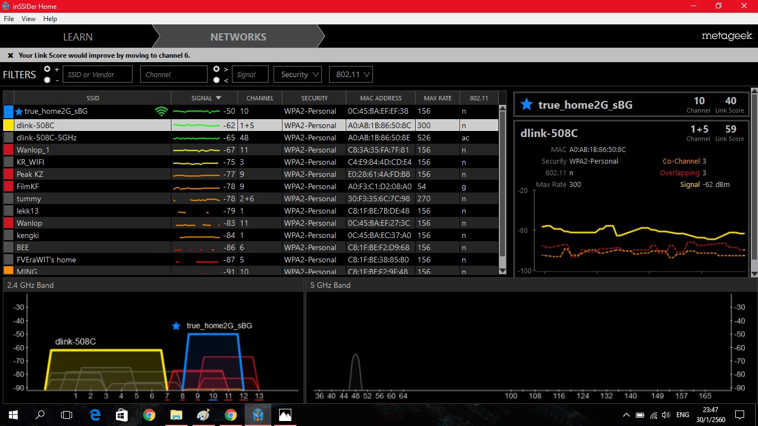Click the large blue star in the details header
This screenshot has height=426, width=758.
click(527, 104)
